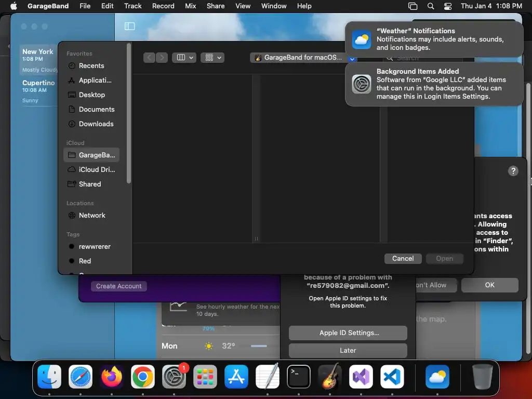The width and height of the screenshot is (532, 399).
Task: Click Later in Apple ID prompt
Action: tap(348, 351)
